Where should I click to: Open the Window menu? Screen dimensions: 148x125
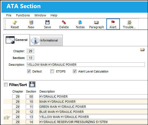pyautogui.click(x=40, y=15)
